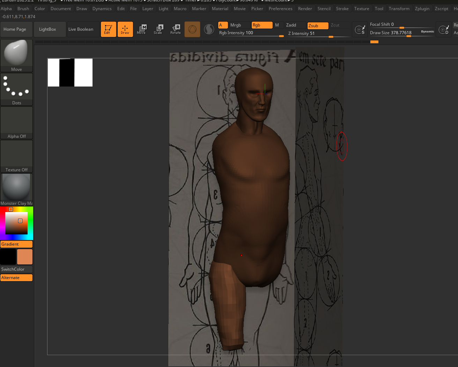Toggle the Rgb painting mode
458x367 pixels.
pyautogui.click(x=262, y=25)
